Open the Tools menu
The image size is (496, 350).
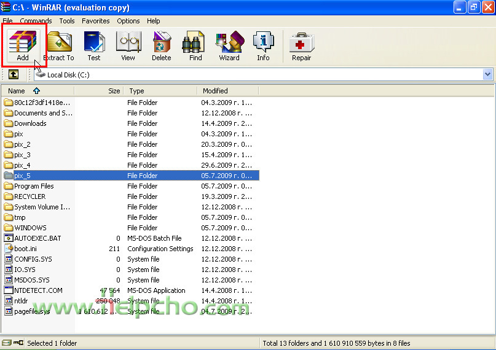click(67, 21)
